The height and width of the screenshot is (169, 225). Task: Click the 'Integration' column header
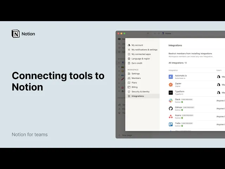point(173,70)
